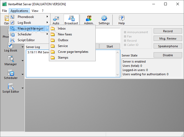Open the View menu
The image size is (184, 137).
click(35, 11)
